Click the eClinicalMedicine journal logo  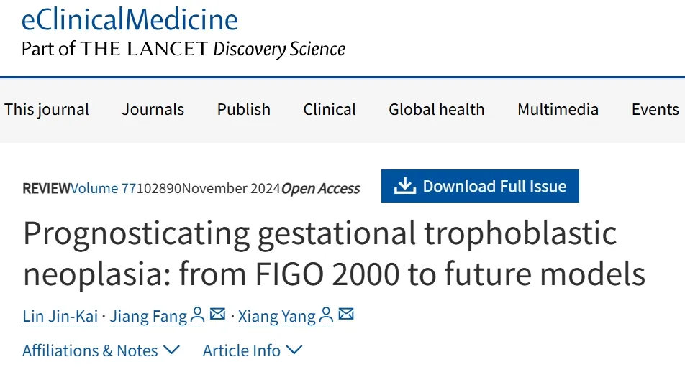click(x=130, y=19)
